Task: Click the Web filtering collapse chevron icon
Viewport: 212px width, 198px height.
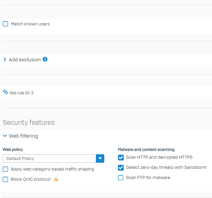Action: 5,136
